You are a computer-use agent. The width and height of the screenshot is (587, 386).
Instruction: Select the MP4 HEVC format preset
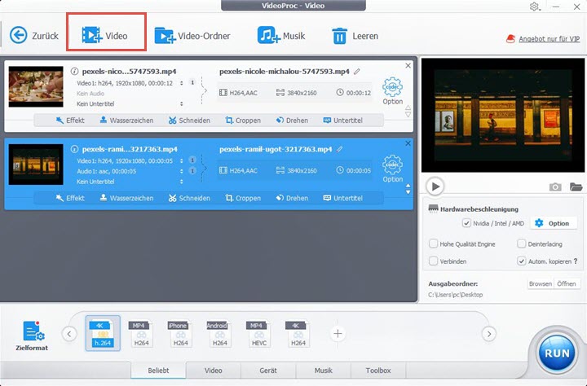pyautogui.click(x=259, y=333)
